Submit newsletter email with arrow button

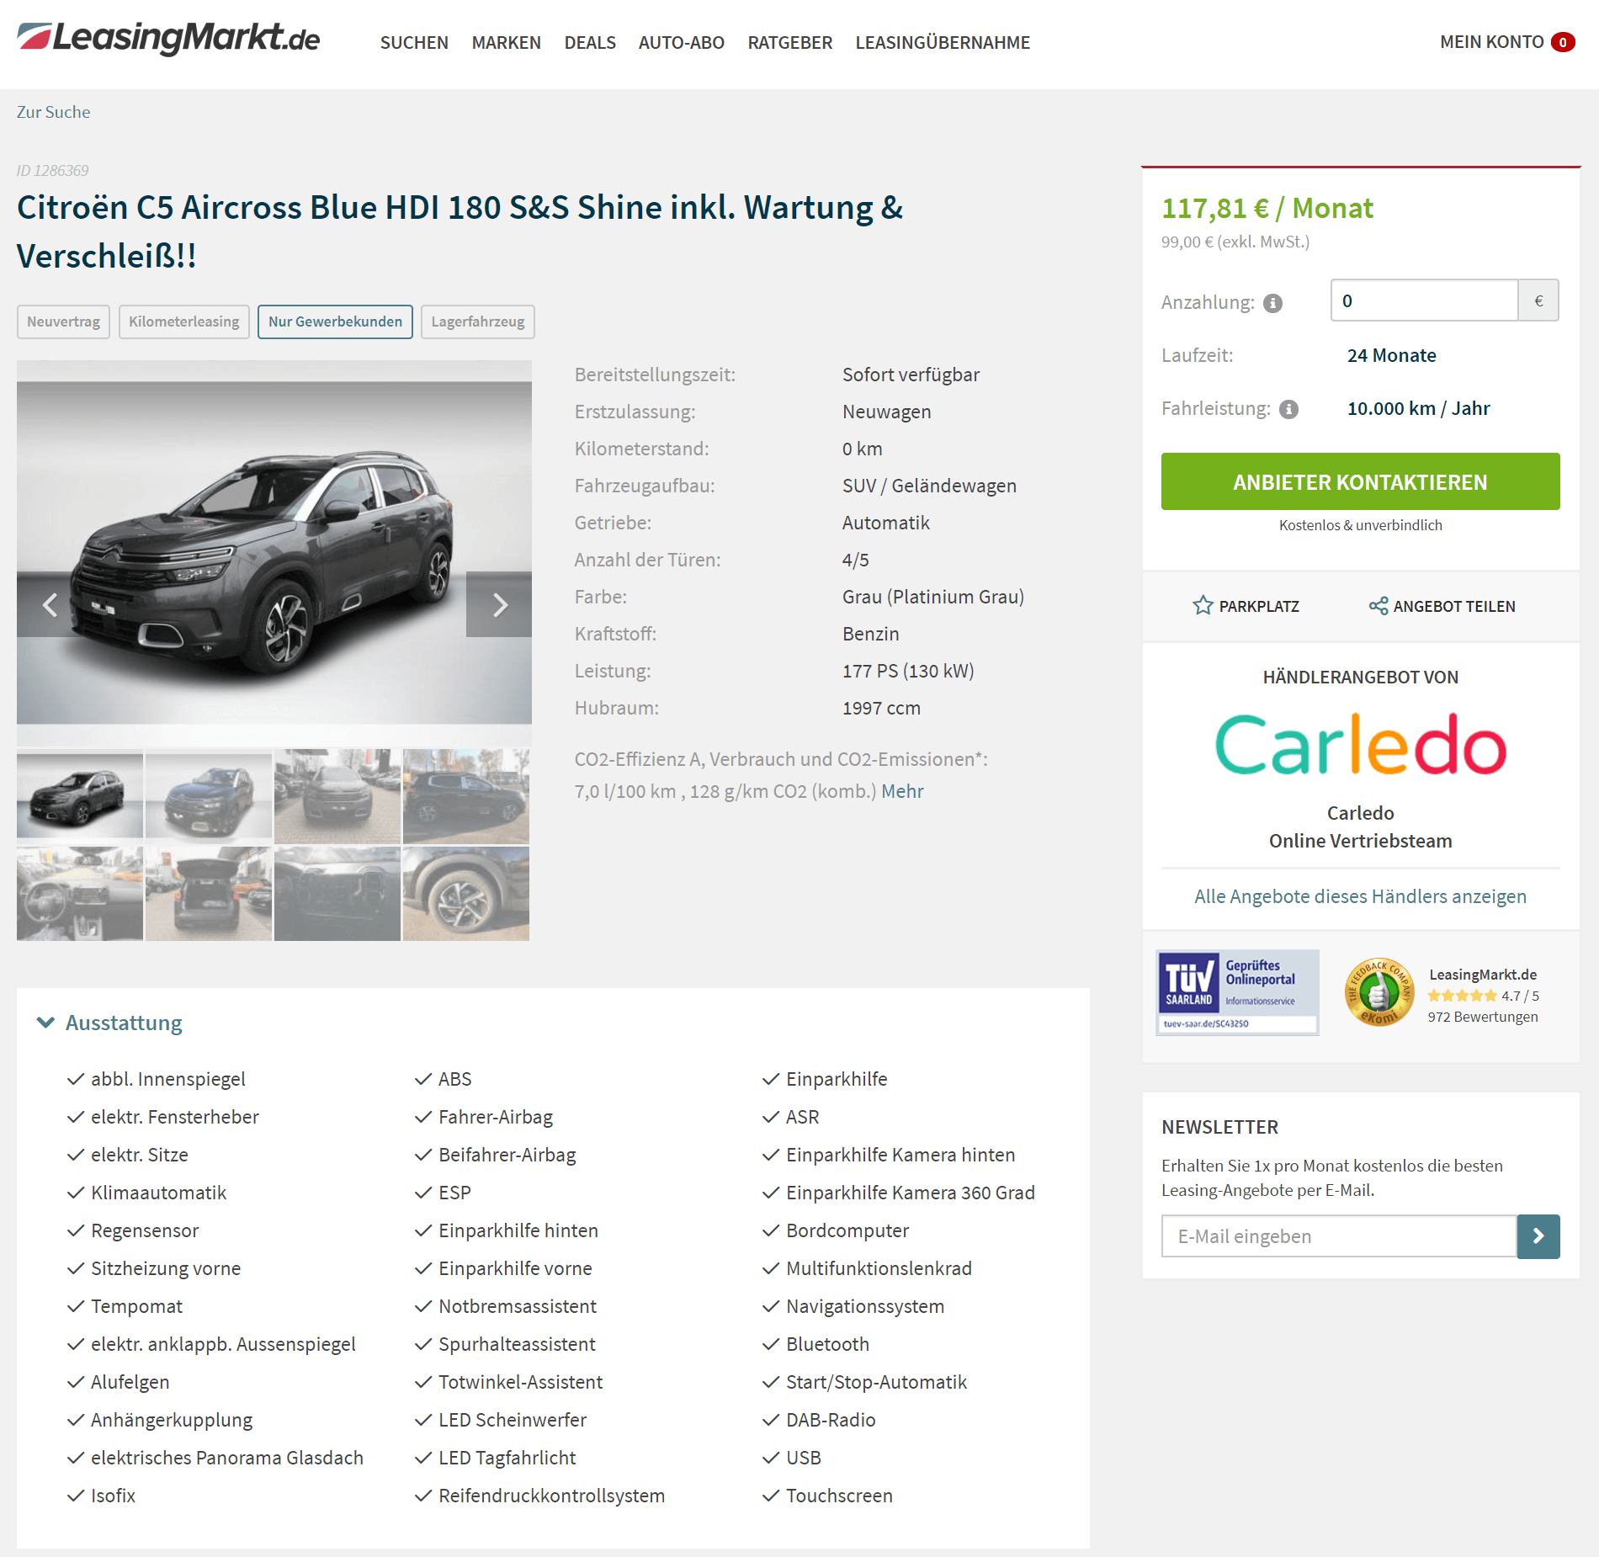(1538, 1236)
